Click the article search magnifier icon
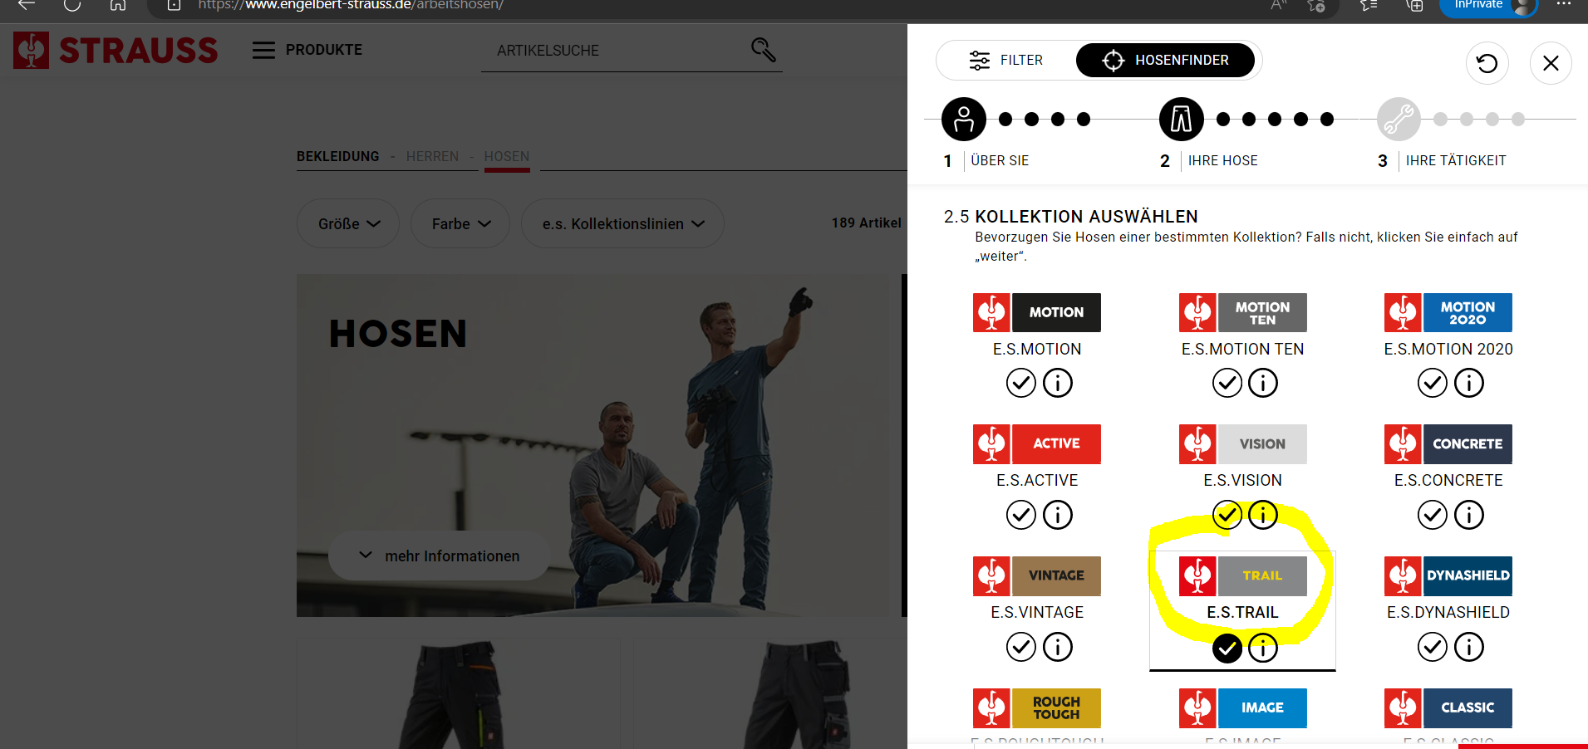This screenshot has height=749, width=1588. click(x=763, y=51)
